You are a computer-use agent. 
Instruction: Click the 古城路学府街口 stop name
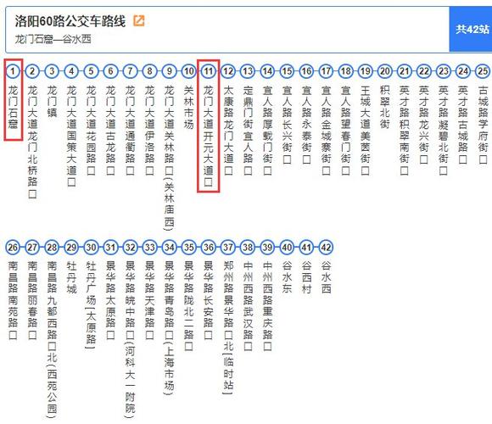(483, 125)
